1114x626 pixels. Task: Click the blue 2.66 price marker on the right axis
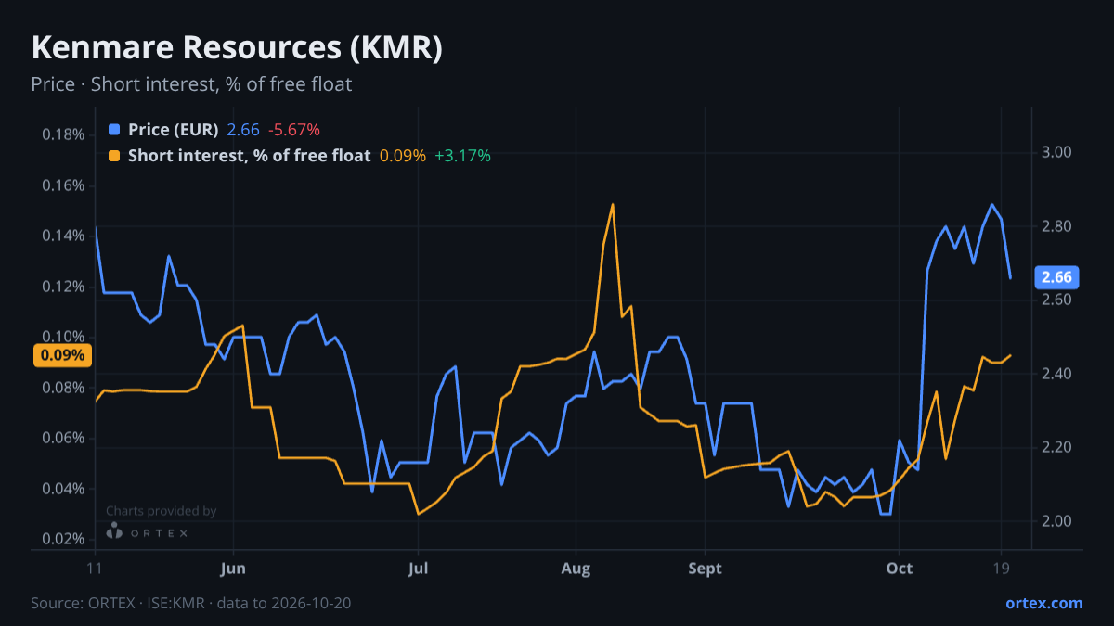click(x=1056, y=277)
